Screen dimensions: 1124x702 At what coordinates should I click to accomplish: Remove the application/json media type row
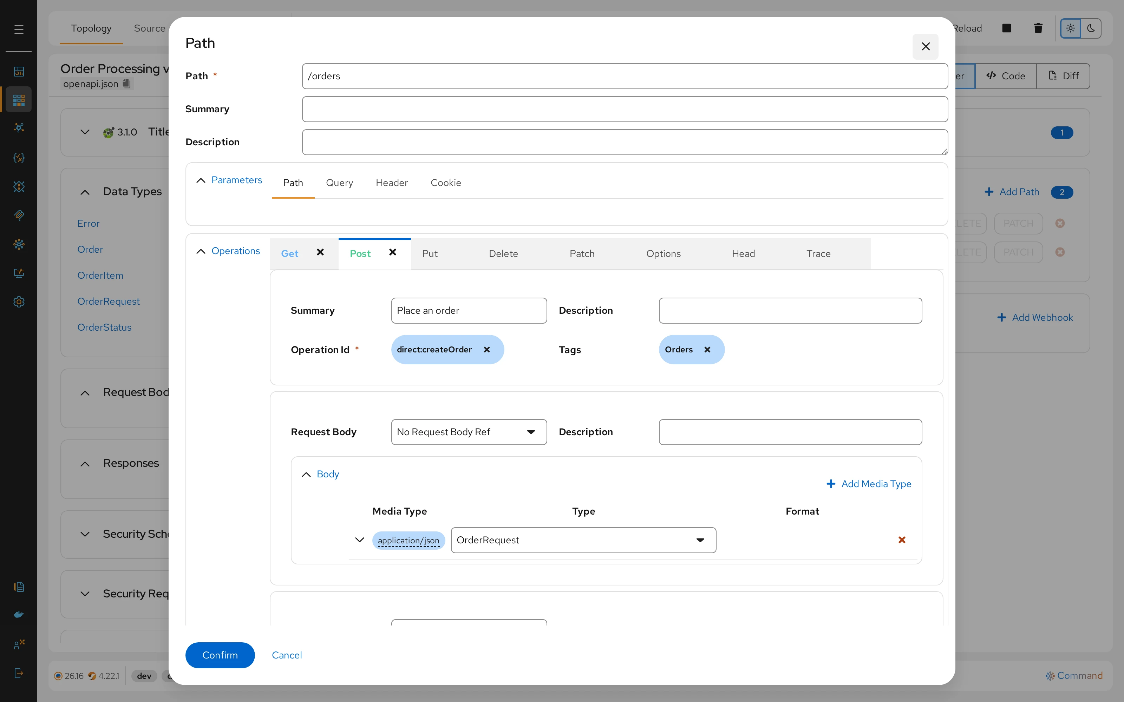coord(902,540)
